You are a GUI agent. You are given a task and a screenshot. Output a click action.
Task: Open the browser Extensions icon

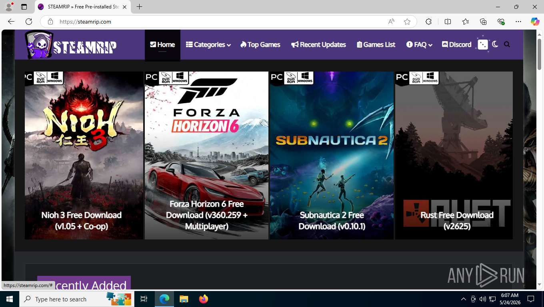(x=428, y=22)
